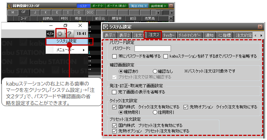Toggle 国内株式 クイック注文を有効にする
267x140 pixels.
click(x=114, y=107)
